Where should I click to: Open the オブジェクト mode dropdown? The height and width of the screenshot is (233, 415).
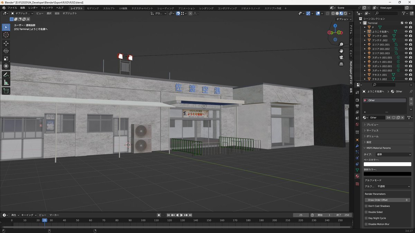22,13
